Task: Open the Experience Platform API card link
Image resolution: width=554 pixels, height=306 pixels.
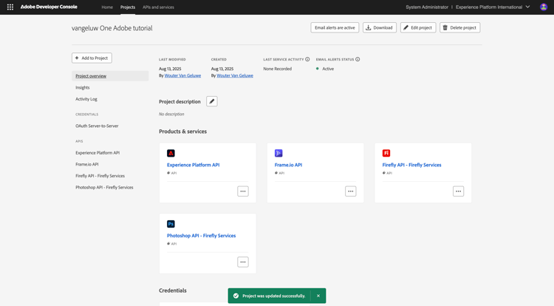Action: point(194,165)
